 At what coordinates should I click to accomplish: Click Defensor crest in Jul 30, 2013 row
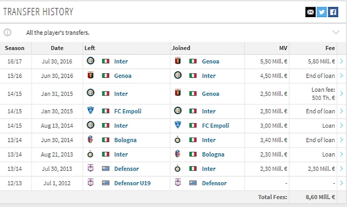click(x=91, y=168)
